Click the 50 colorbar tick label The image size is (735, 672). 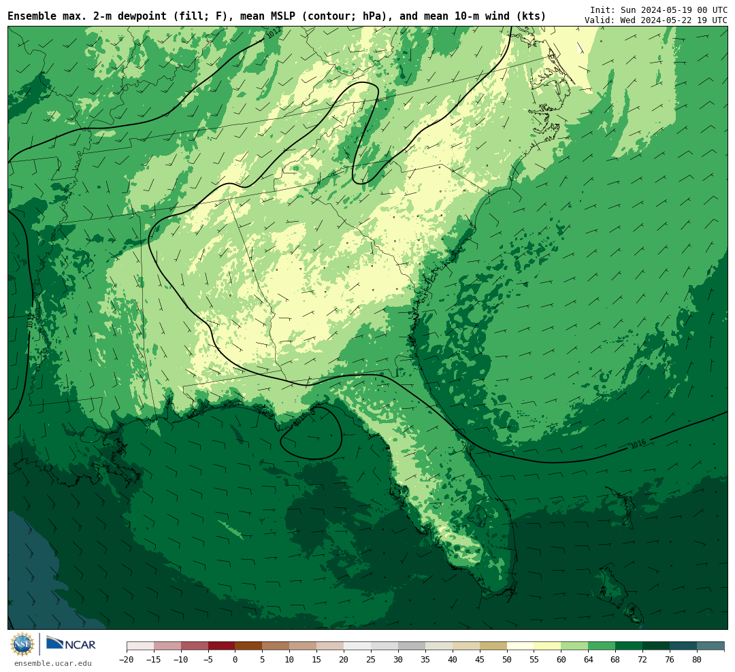[507, 659]
